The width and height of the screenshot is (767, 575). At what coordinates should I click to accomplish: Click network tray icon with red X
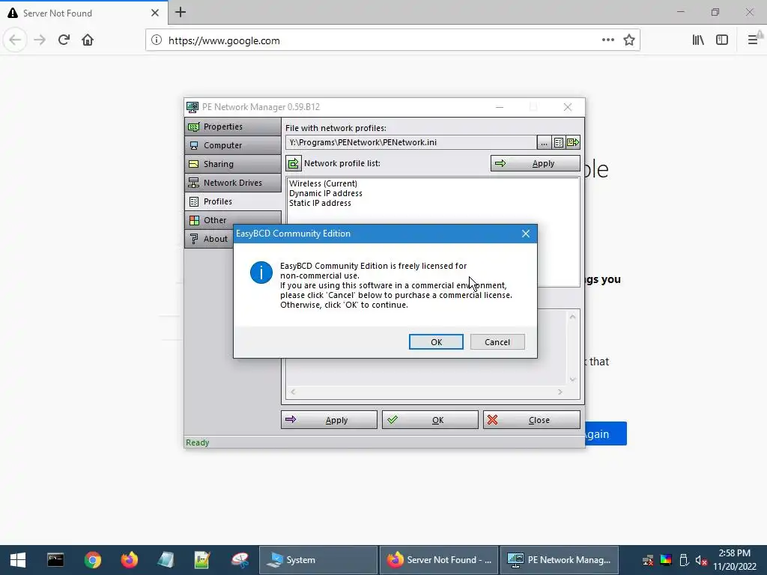click(x=648, y=560)
